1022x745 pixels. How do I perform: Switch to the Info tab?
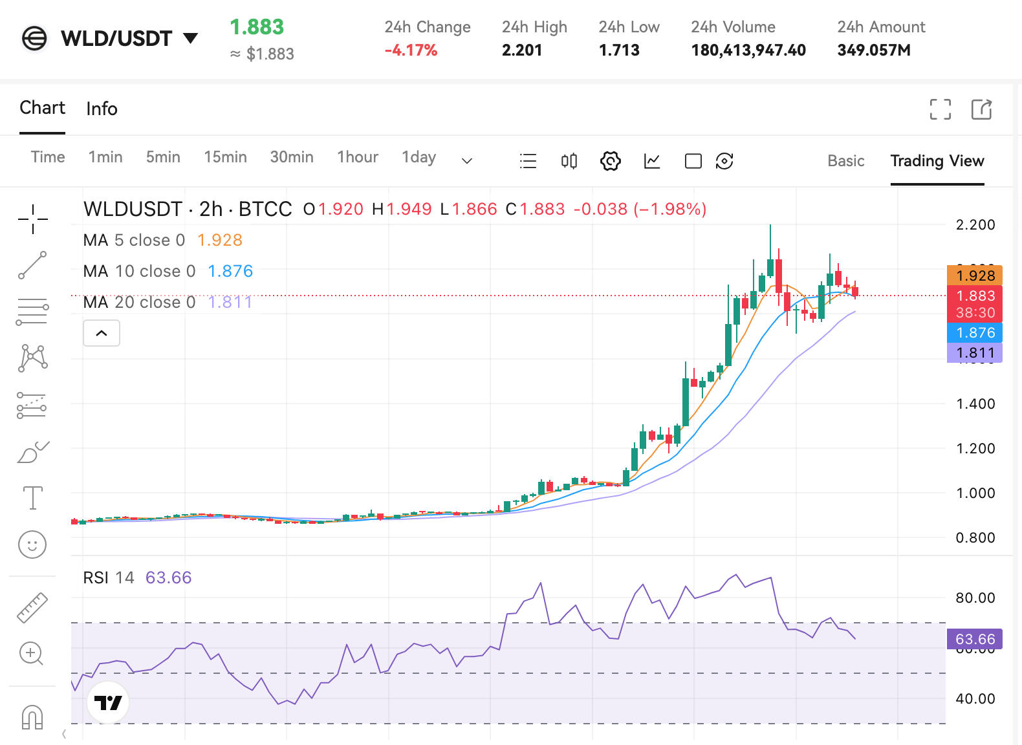tap(102, 109)
